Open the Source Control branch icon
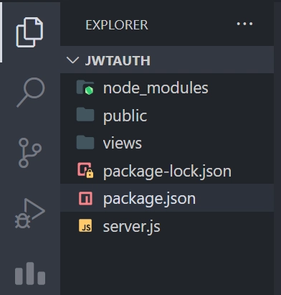Image resolution: width=281 pixels, height=295 pixels. pyautogui.click(x=30, y=153)
